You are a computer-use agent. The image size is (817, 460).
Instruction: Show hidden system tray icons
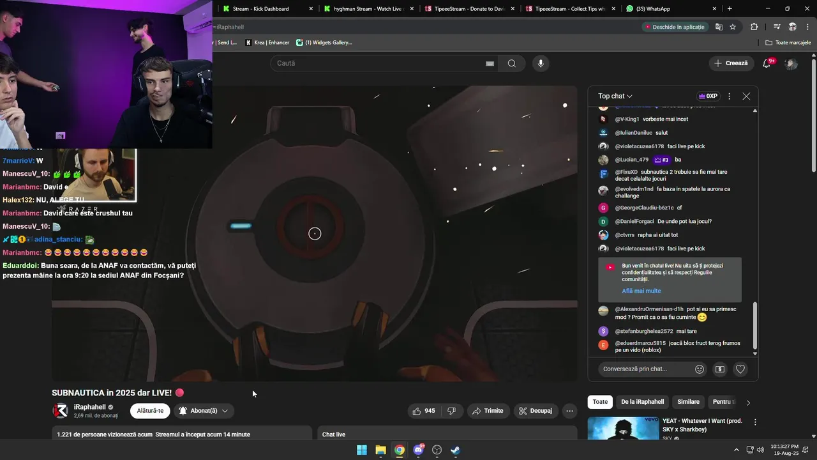click(x=737, y=450)
